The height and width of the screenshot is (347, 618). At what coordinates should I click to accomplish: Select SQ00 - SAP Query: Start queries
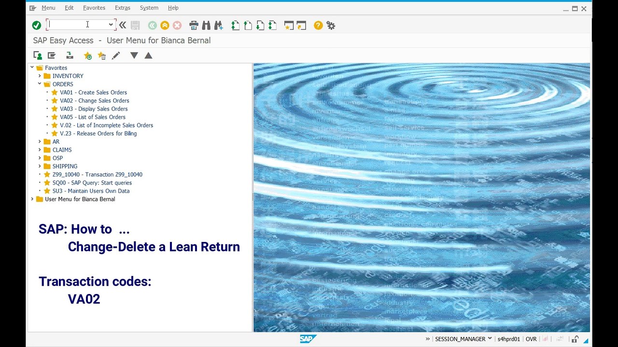[x=92, y=183]
